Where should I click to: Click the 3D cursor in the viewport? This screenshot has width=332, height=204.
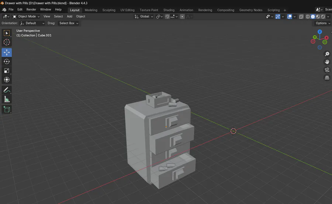pyautogui.click(x=234, y=131)
